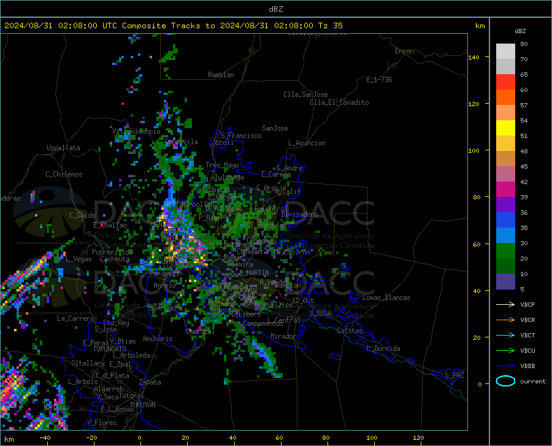Click the cyan VBCT arrow legend icon
The height and width of the screenshot is (446, 552).
(x=505, y=335)
